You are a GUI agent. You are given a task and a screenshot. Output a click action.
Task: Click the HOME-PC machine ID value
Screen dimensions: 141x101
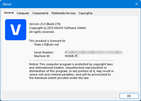pos(72,56)
